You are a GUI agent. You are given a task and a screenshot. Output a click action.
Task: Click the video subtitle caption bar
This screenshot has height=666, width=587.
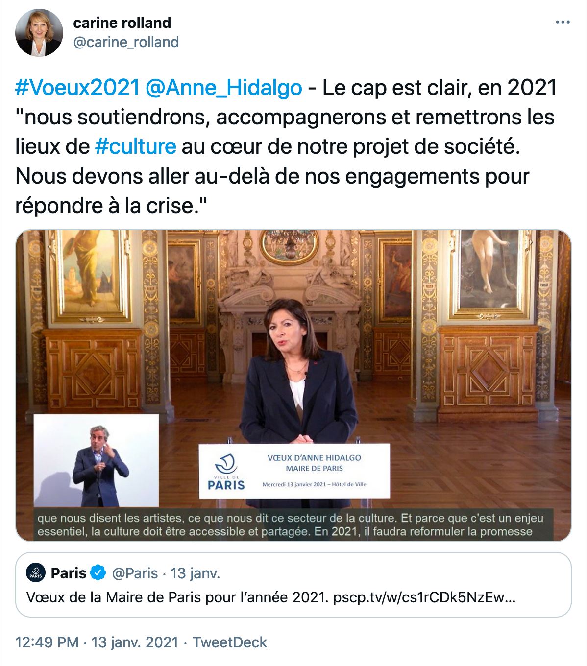coord(290,524)
